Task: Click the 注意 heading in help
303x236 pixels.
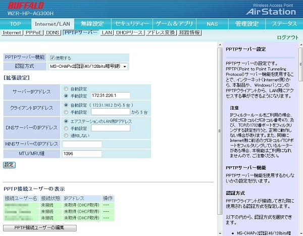Action: 234,108
